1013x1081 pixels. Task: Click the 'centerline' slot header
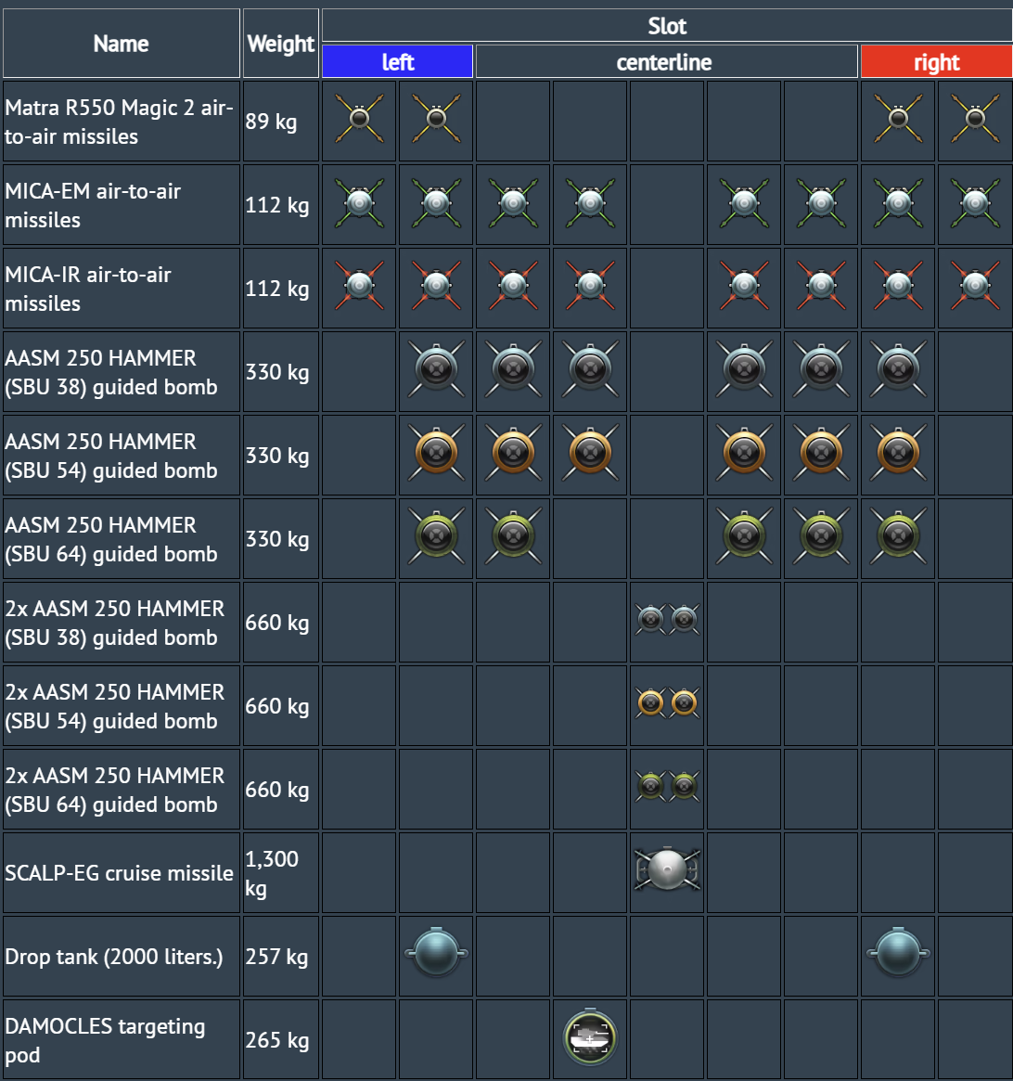tap(666, 62)
